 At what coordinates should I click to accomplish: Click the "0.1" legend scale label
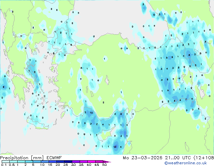coord(4,165)
